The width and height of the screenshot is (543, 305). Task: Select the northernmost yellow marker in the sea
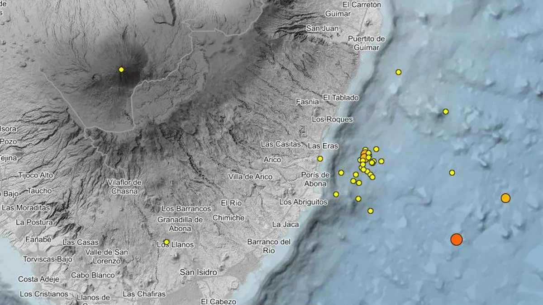point(399,72)
